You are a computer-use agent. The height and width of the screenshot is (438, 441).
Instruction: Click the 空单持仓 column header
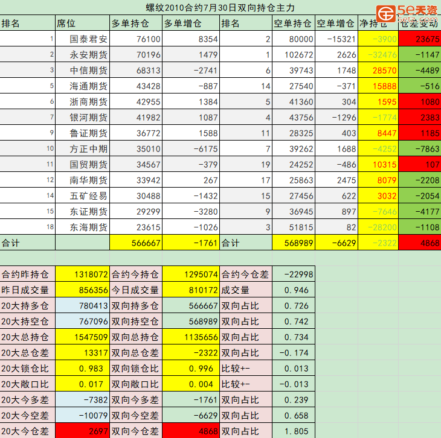[x=293, y=24]
